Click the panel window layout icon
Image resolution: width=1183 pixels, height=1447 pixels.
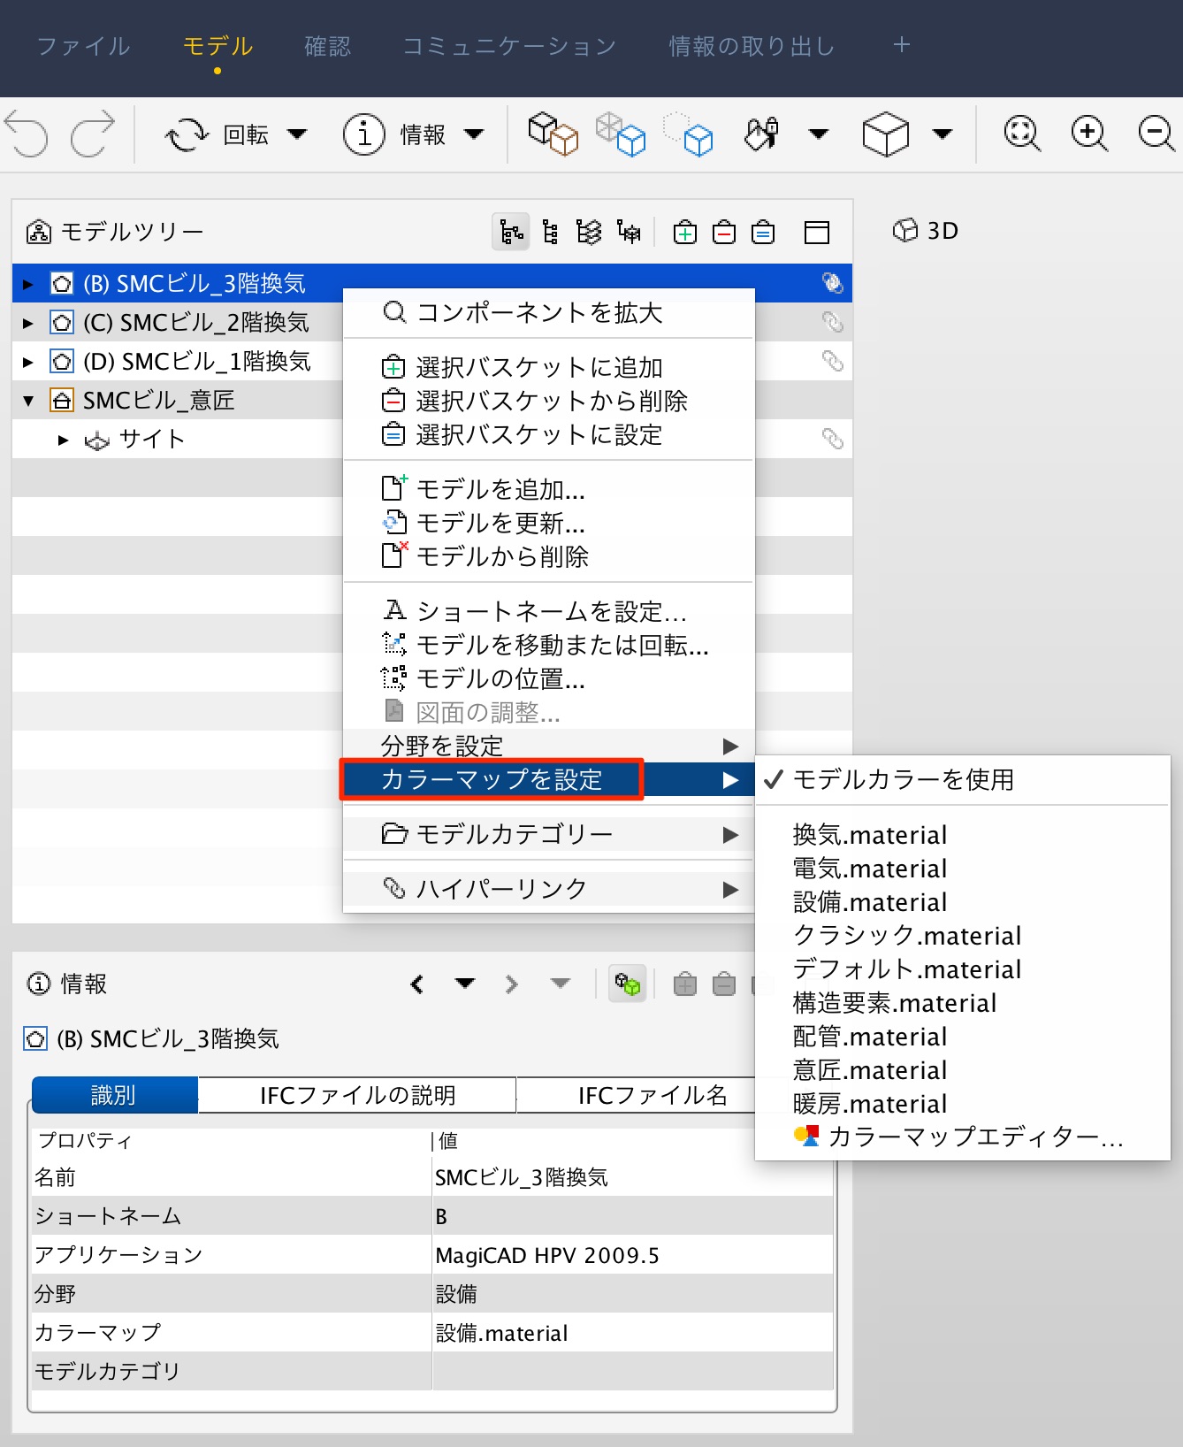[817, 233]
